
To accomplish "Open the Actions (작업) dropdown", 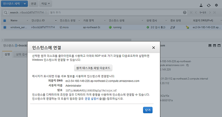I will pos(45,4).
